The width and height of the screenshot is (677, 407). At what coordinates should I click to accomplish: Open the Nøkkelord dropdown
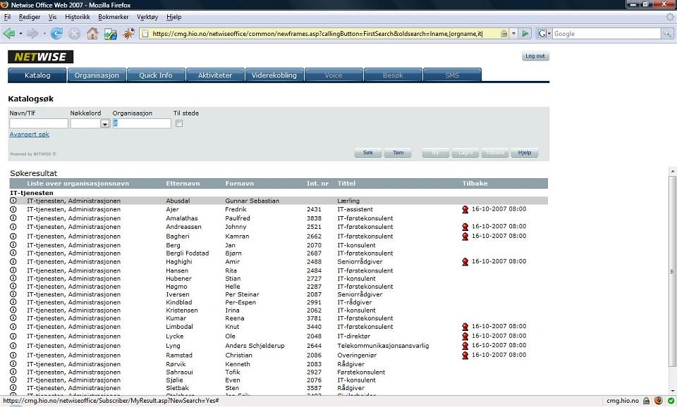pyautogui.click(x=104, y=124)
